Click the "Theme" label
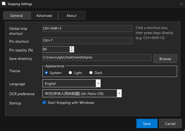This screenshot has height=131, width=185. point(15,71)
